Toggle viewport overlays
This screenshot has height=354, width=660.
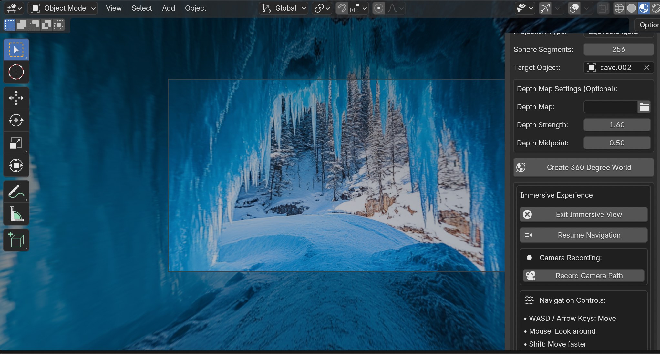(x=574, y=8)
